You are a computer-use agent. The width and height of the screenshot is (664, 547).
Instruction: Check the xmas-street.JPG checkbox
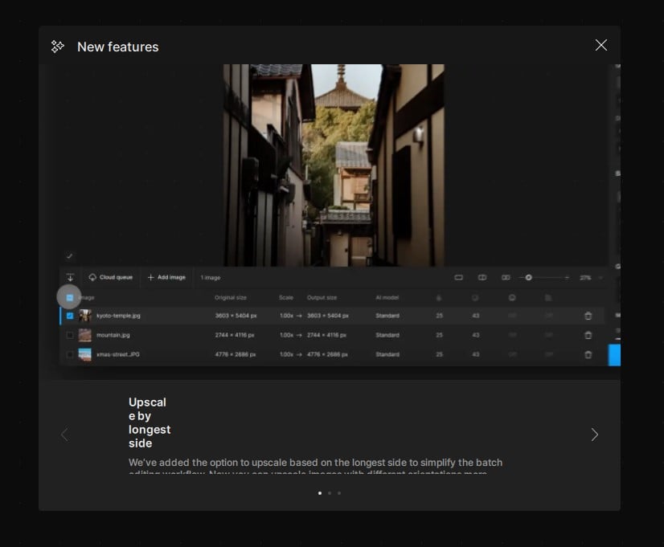click(70, 354)
